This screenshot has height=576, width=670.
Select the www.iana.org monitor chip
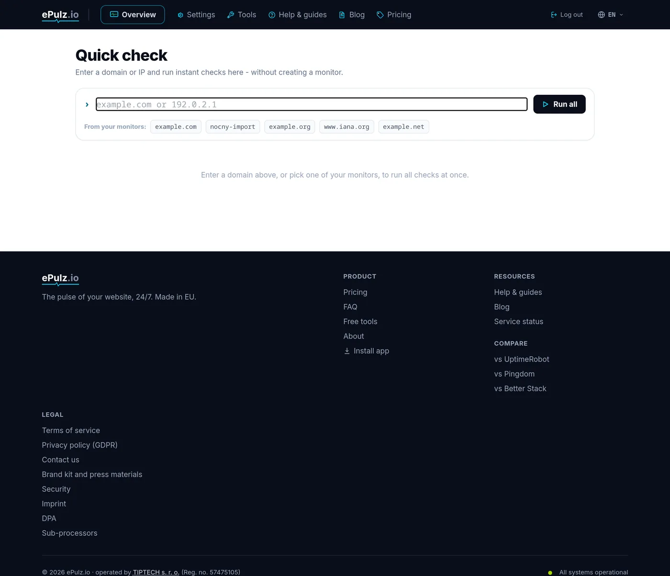pyautogui.click(x=346, y=127)
